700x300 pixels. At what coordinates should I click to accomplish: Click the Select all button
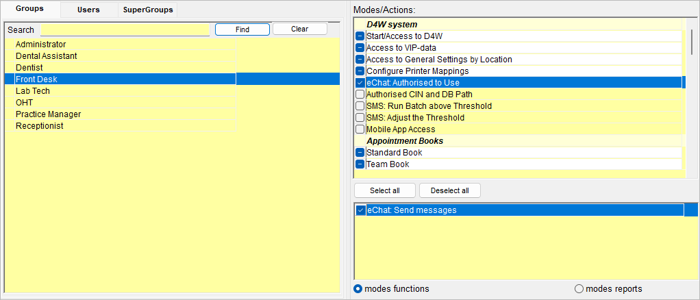tap(385, 190)
